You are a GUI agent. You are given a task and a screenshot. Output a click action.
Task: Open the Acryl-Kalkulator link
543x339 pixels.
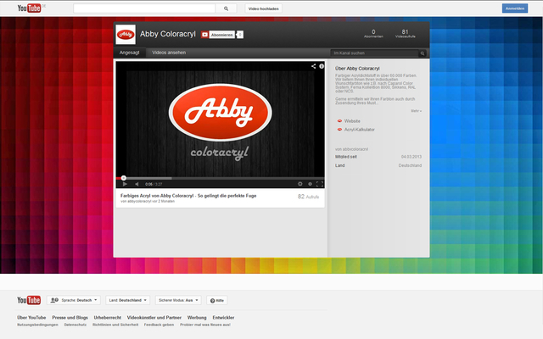360,130
